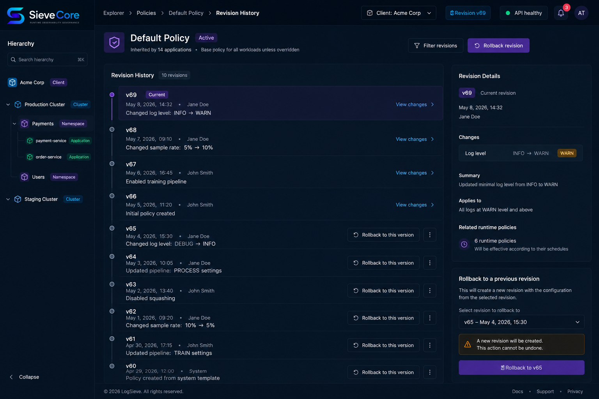Open the Privacy footer link
599x399 pixels.
[575, 392]
